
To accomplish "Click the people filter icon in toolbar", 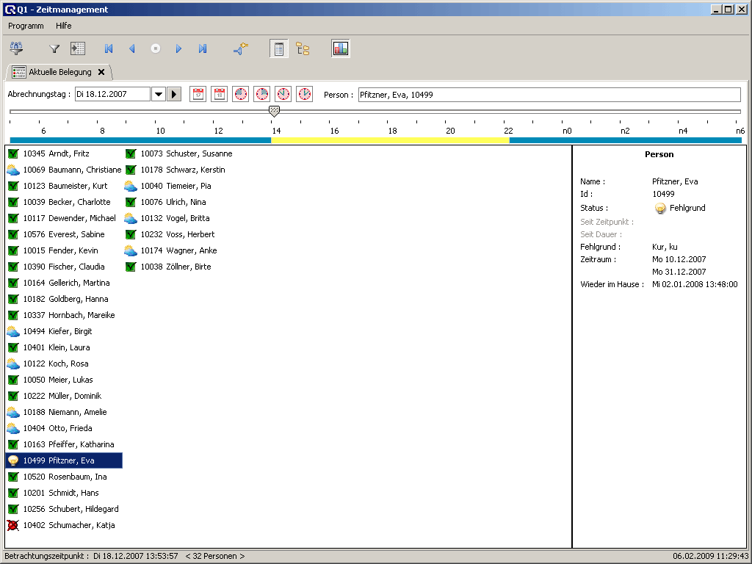I will 16,48.
